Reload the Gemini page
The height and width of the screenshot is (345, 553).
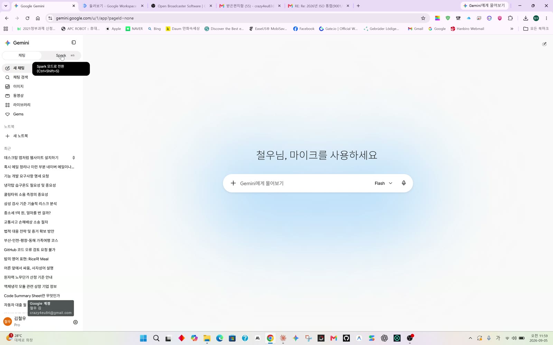[x=27, y=18]
